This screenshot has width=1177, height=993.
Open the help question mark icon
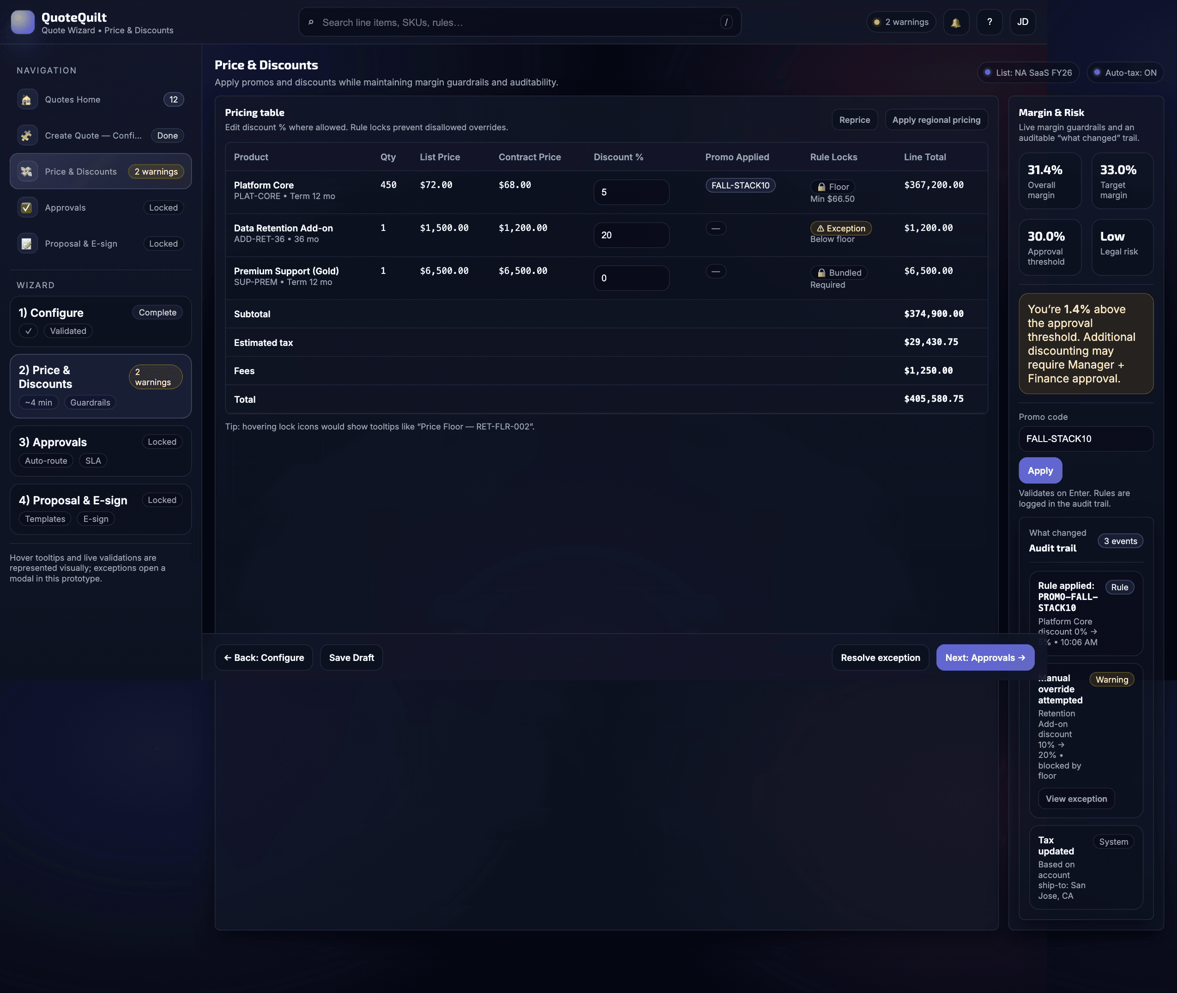989,23
